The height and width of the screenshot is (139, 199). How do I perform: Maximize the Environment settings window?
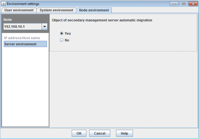pos(183,4)
